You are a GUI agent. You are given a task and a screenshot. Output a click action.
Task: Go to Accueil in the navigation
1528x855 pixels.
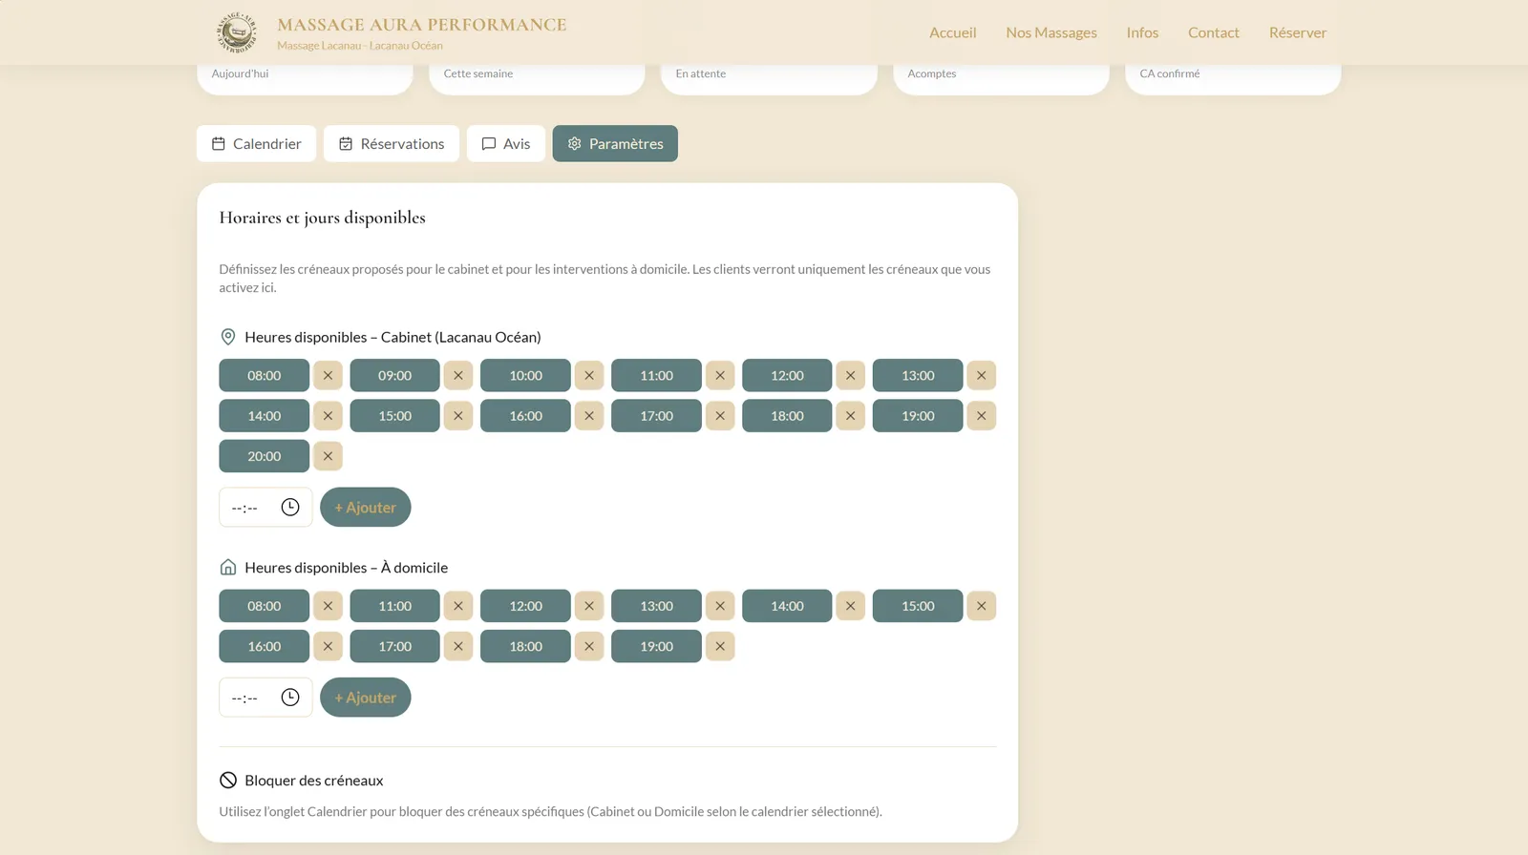click(953, 32)
